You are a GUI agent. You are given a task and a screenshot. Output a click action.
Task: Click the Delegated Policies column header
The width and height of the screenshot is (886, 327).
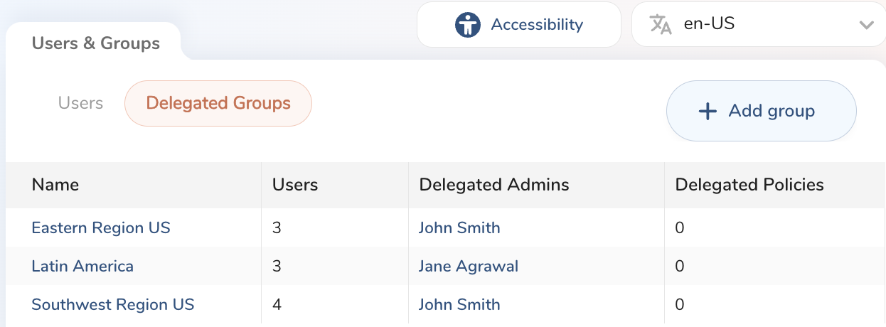tap(749, 185)
